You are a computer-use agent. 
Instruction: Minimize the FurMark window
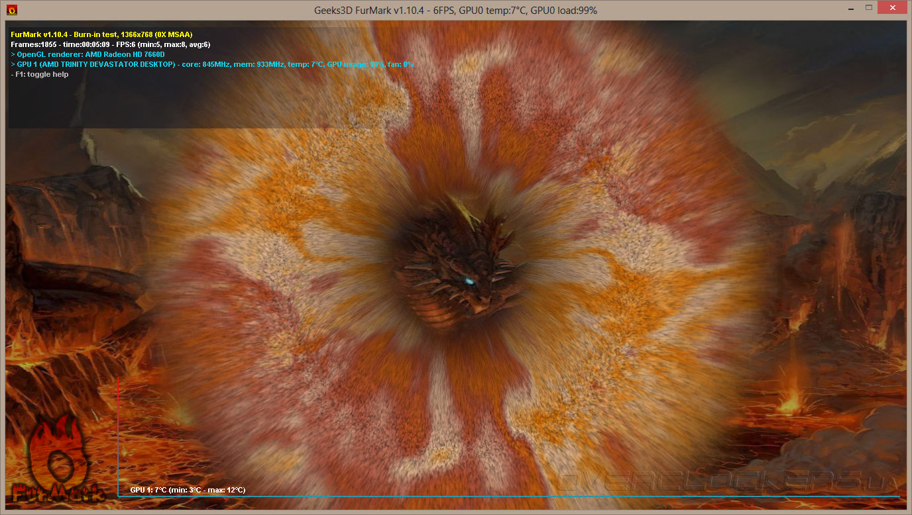point(850,8)
